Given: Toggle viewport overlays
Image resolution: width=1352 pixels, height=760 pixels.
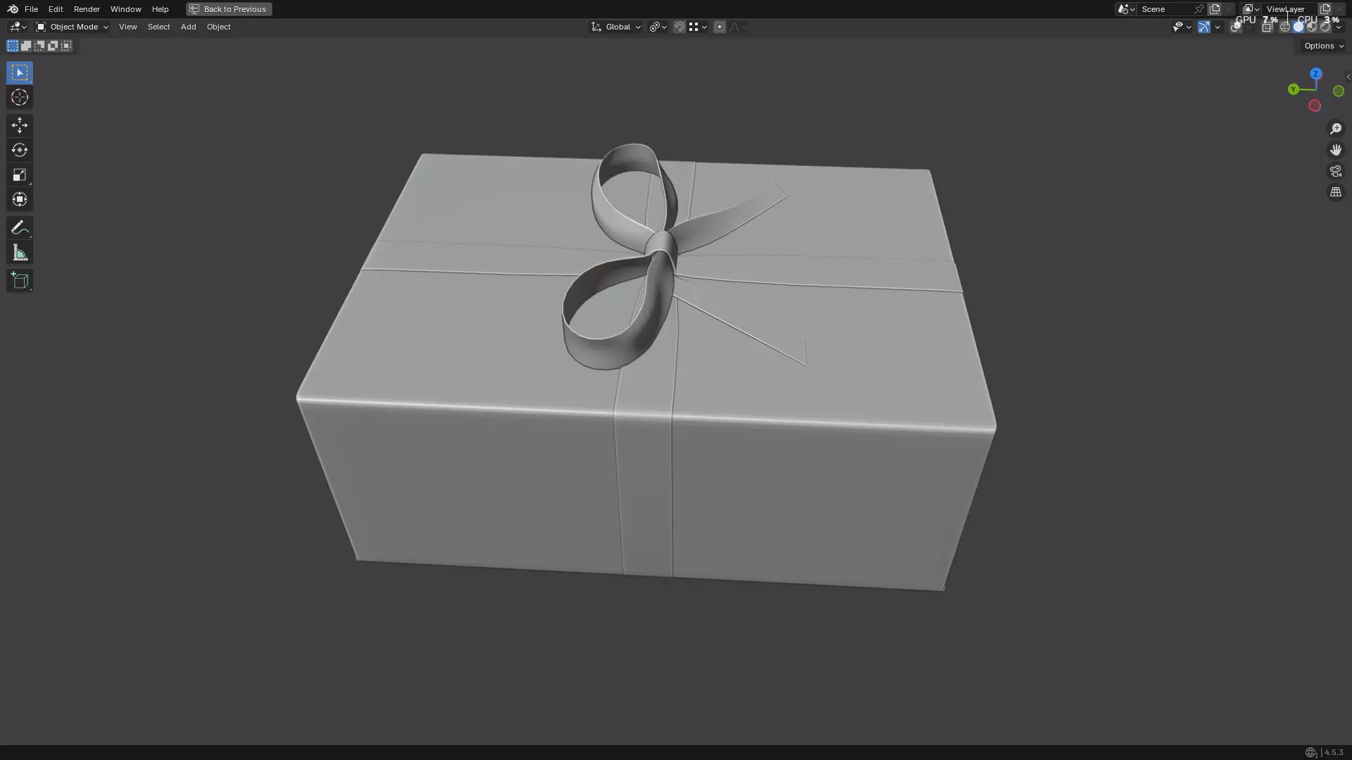Looking at the screenshot, I should pos(1236,27).
